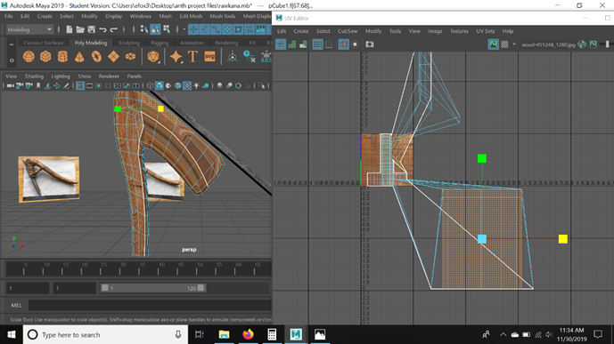
Task: Click the select camera viewport icon
Action: click(x=11, y=85)
